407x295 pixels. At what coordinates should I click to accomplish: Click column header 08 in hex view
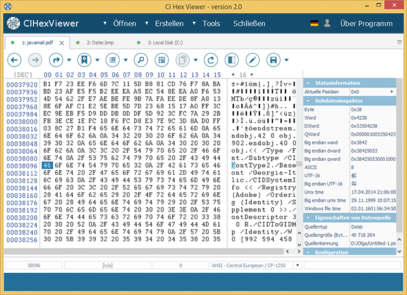tap(138, 75)
